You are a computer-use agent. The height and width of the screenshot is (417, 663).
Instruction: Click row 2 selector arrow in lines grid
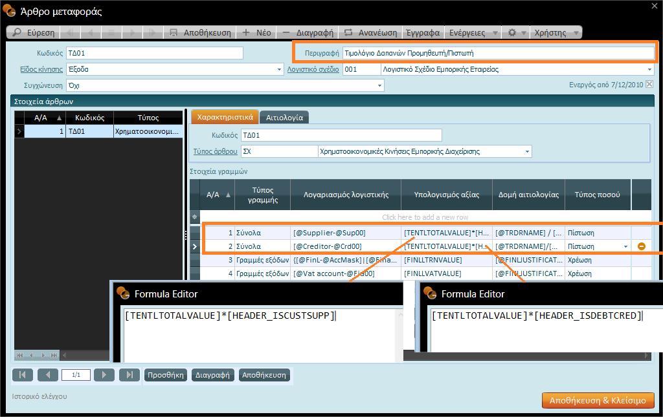[x=194, y=246]
